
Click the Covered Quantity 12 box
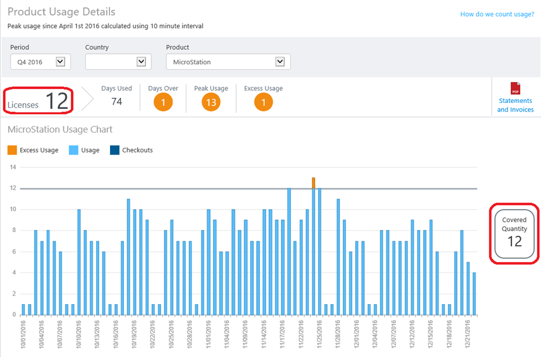point(514,233)
